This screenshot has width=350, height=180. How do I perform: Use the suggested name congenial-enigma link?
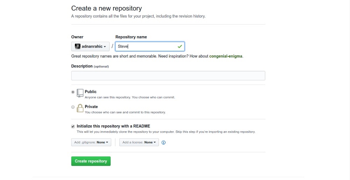pyautogui.click(x=226, y=56)
